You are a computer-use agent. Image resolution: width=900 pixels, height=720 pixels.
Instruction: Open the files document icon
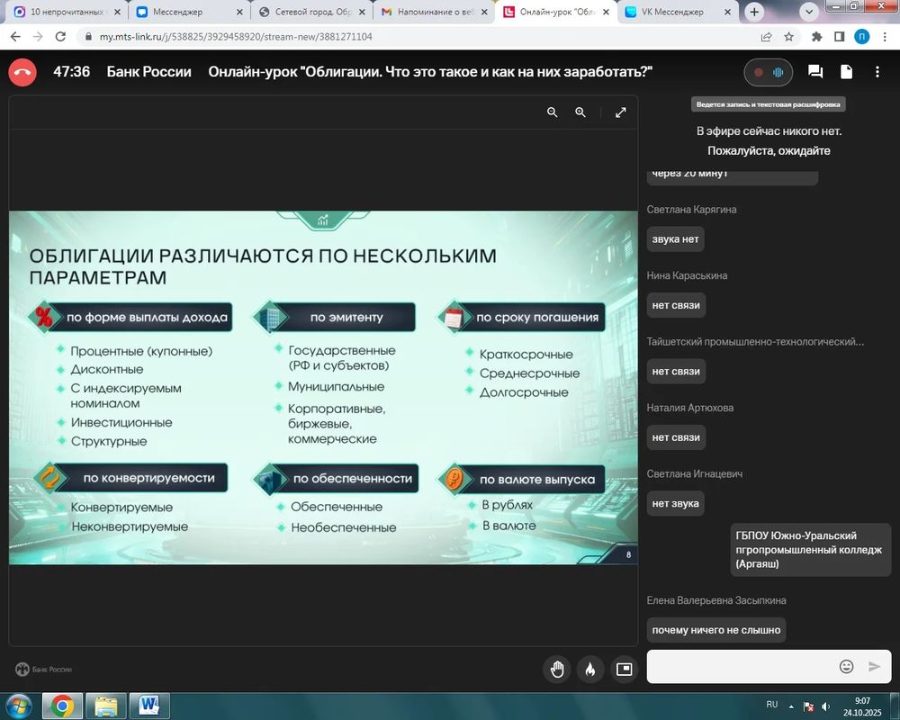tap(846, 72)
